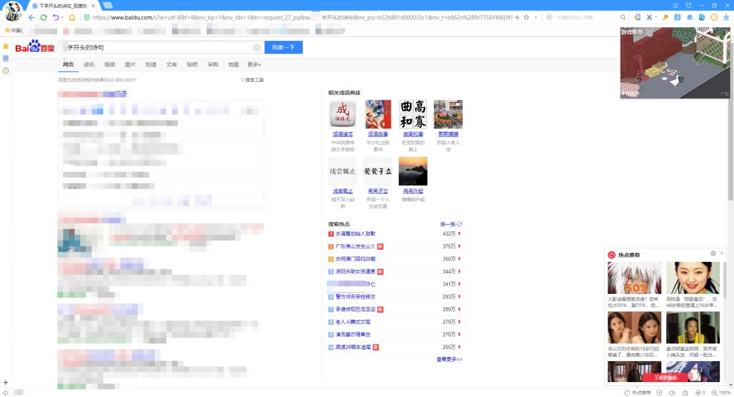The image size is (734, 397).
Task: Click the 浅尝辄止 link
Action: coord(343,191)
